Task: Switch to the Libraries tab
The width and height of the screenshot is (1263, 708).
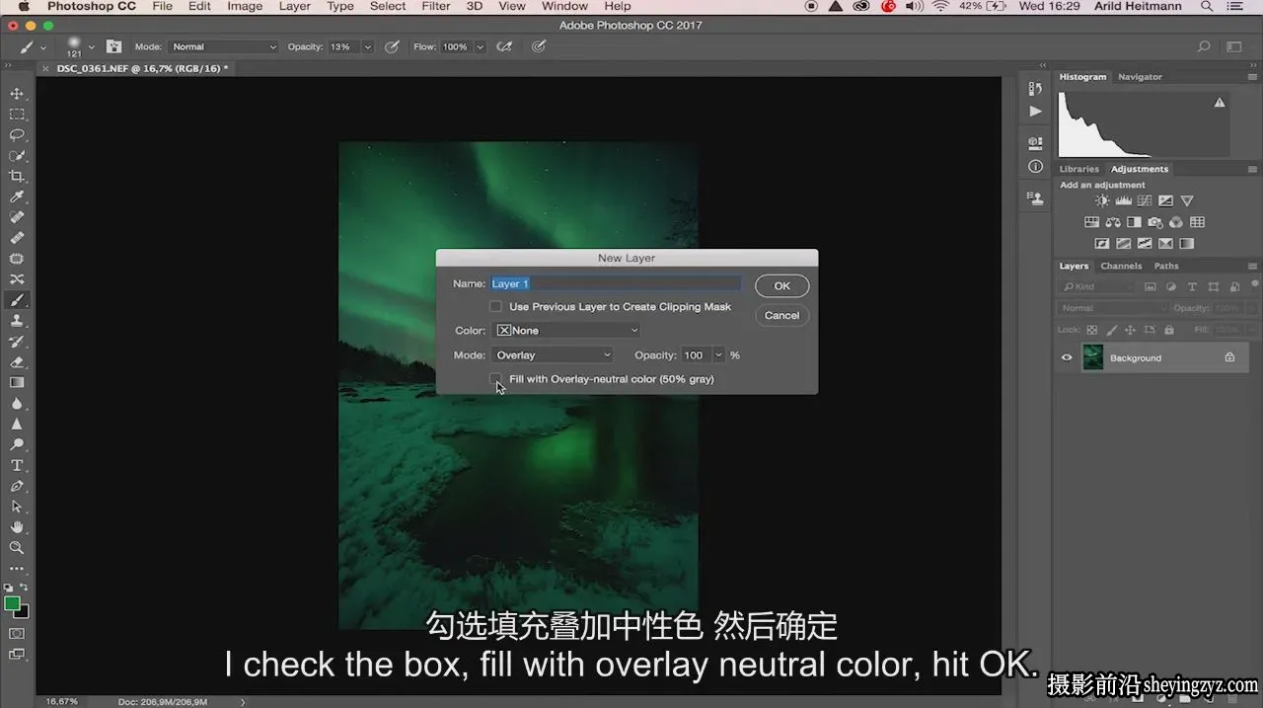Action: click(1079, 169)
